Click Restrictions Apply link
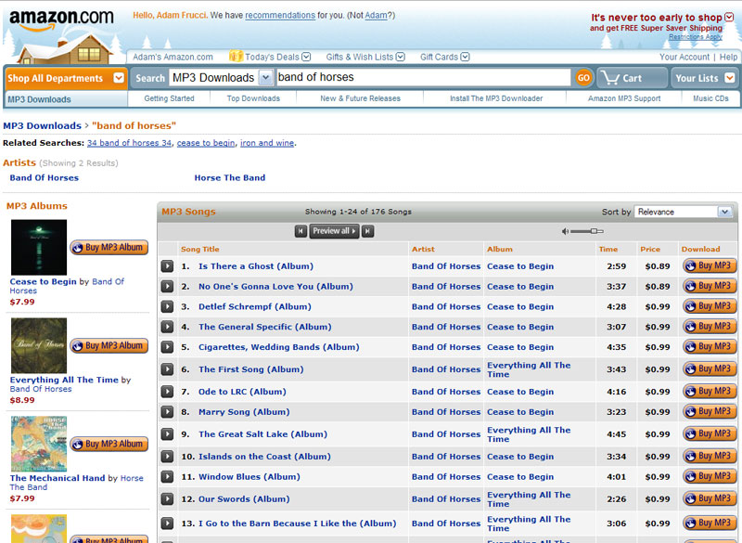 pos(695,37)
